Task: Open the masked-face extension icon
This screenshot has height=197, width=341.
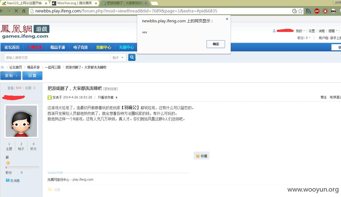Action: click(x=333, y=11)
